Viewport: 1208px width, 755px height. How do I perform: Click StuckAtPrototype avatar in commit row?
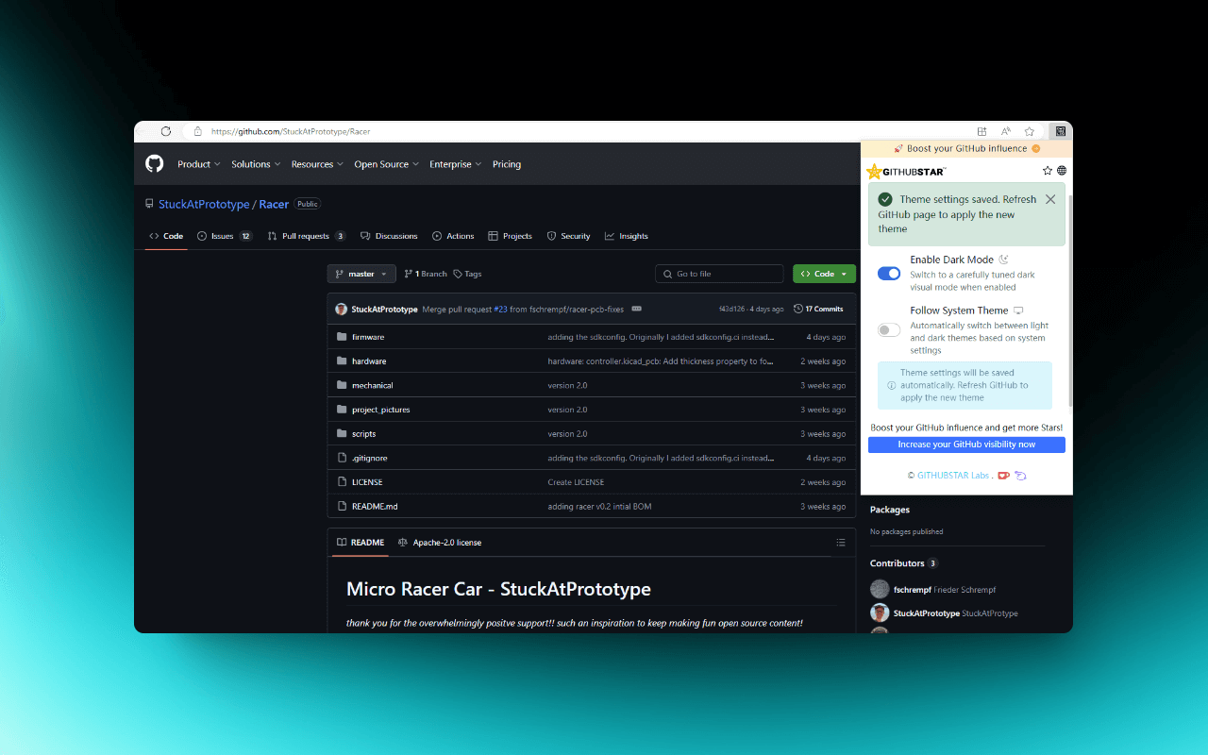[x=341, y=309]
